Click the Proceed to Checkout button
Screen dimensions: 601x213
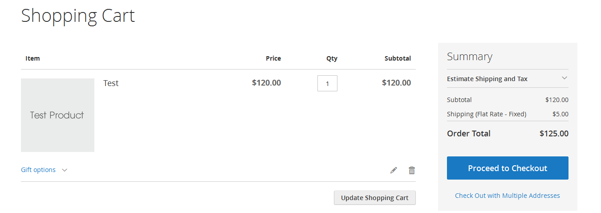click(x=508, y=168)
